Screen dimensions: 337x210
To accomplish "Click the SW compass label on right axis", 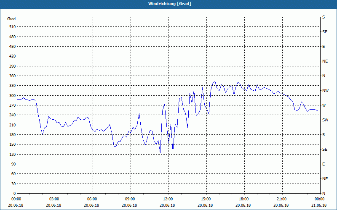I will click(325, 120).
